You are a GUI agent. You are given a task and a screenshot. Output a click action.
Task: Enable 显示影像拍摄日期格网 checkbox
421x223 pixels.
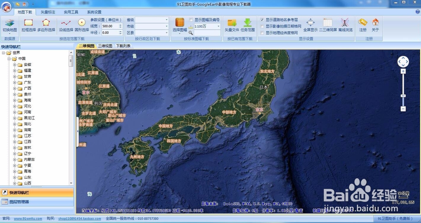pyautogui.click(x=262, y=27)
